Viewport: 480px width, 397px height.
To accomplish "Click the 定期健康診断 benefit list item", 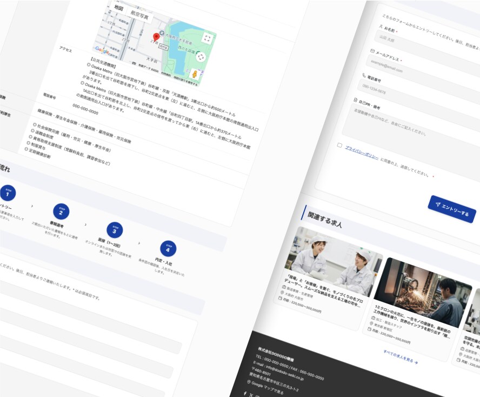I will 39,153.
